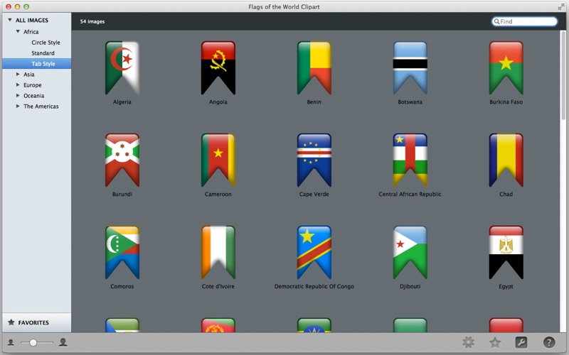Image resolution: width=569 pixels, height=355 pixels.
Task: Click the Djibouti caption text
Action: tap(410, 286)
